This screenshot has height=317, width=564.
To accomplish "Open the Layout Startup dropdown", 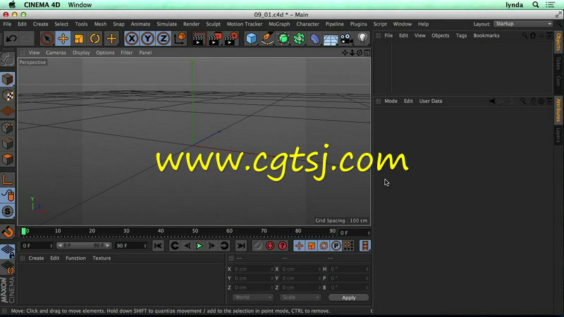I will [523, 24].
